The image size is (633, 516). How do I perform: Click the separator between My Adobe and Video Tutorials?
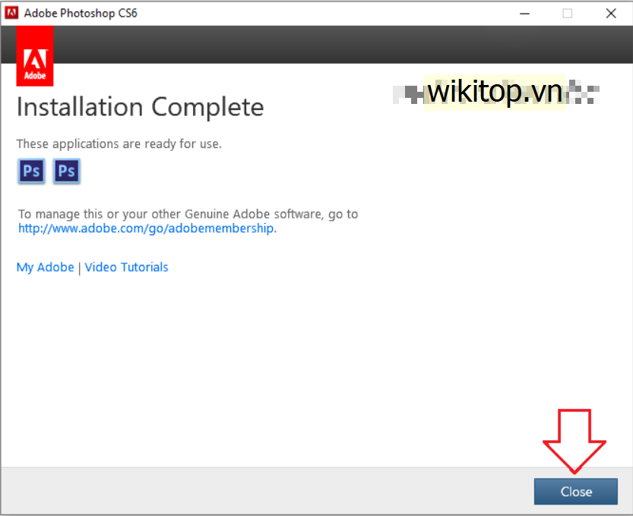[x=80, y=267]
